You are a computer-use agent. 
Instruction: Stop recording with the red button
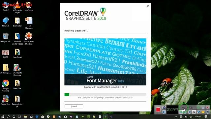[158, 110]
